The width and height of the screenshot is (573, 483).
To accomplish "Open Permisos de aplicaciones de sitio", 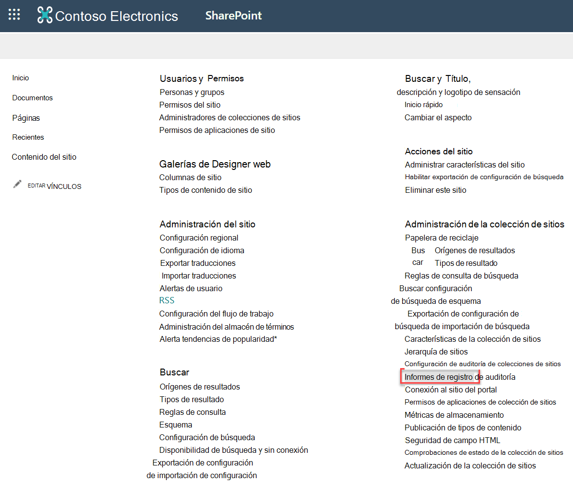I will (217, 130).
